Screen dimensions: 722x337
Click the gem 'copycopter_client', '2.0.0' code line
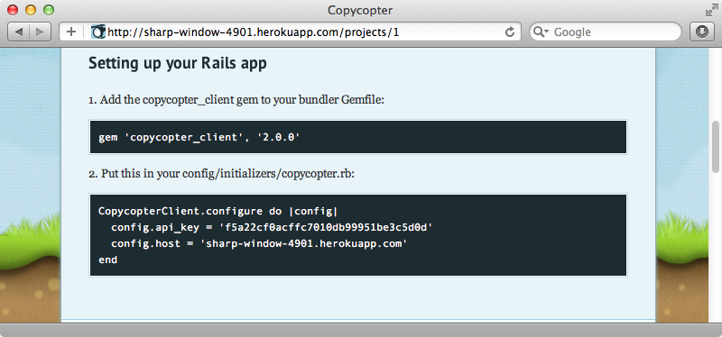tap(199, 137)
